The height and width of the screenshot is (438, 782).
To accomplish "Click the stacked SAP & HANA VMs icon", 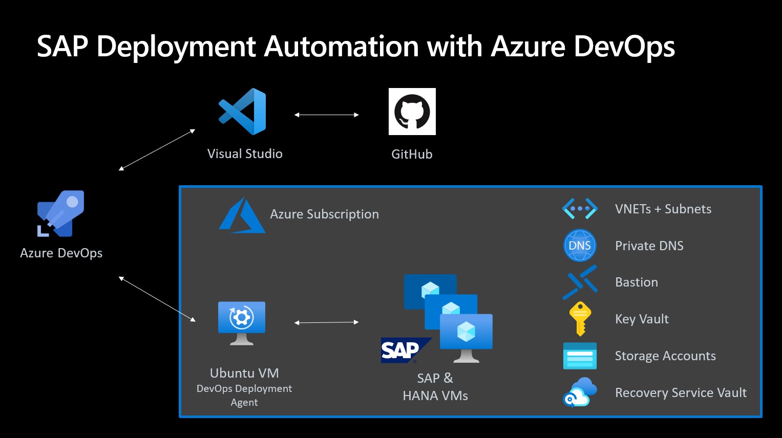I will click(449, 318).
